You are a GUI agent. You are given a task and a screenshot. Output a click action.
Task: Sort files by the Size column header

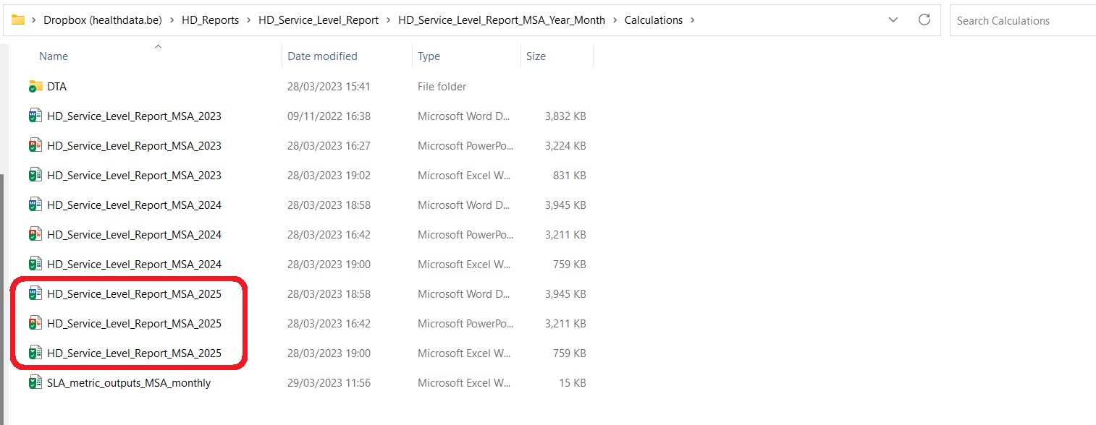point(536,56)
